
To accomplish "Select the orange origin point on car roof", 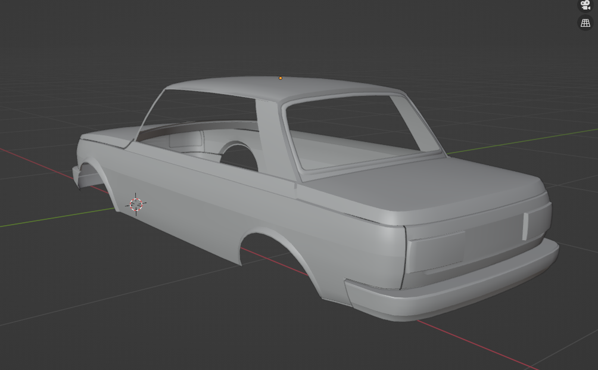I will (281, 78).
